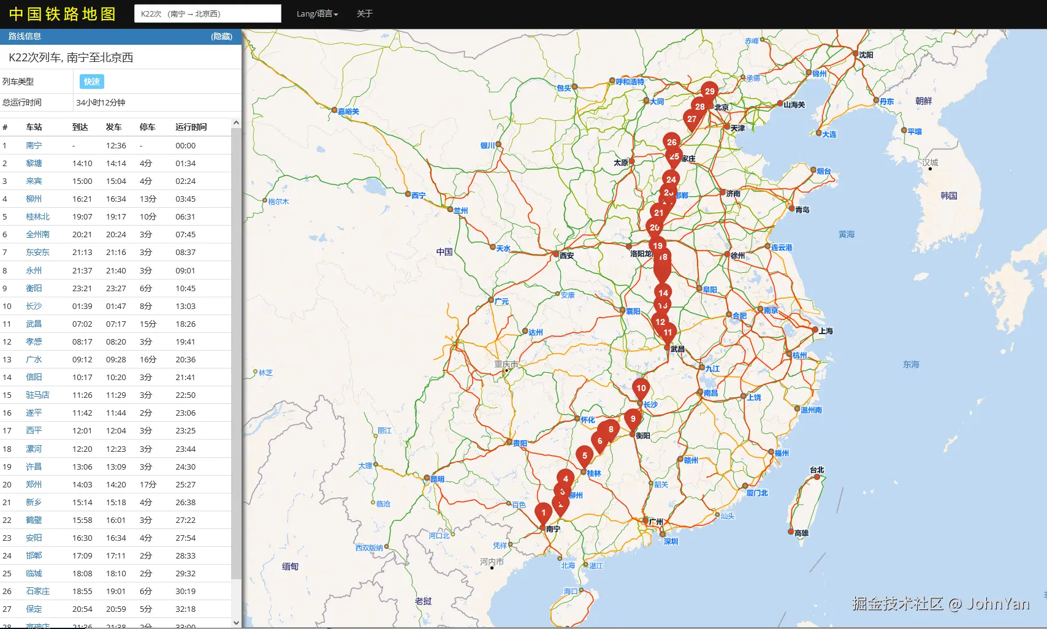1047x629 pixels.
Task: Click the station list scrollbar down arrow
Action: 236,622
